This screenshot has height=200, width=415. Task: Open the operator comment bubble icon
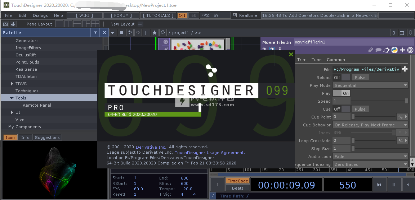379,50
